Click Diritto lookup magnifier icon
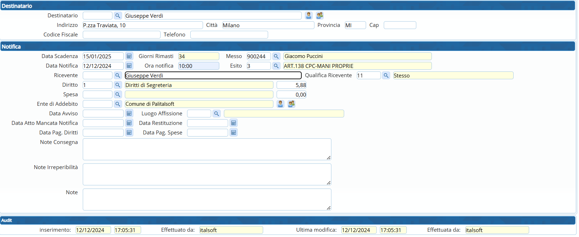The width and height of the screenshot is (579, 237). coord(118,85)
